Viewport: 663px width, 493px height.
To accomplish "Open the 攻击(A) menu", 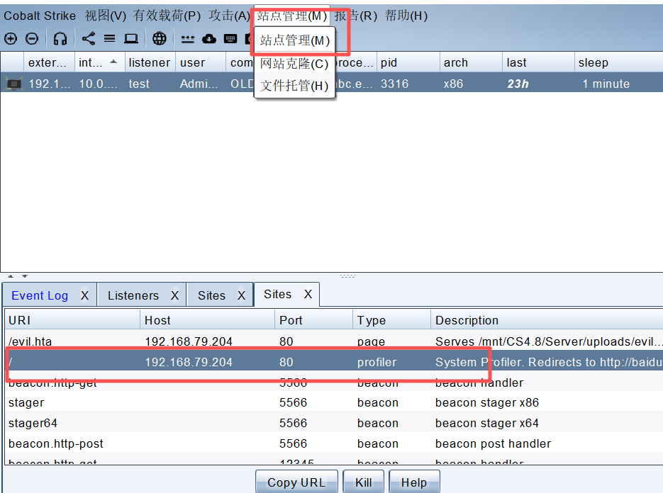I will click(230, 16).
